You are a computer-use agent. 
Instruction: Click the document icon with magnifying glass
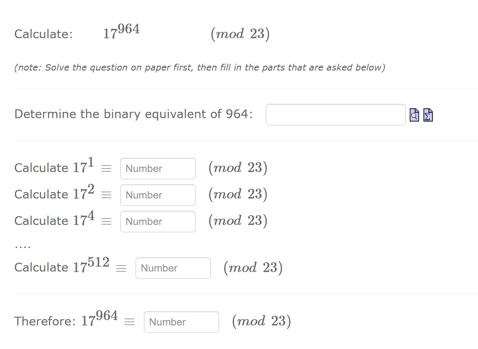(414, 115)
